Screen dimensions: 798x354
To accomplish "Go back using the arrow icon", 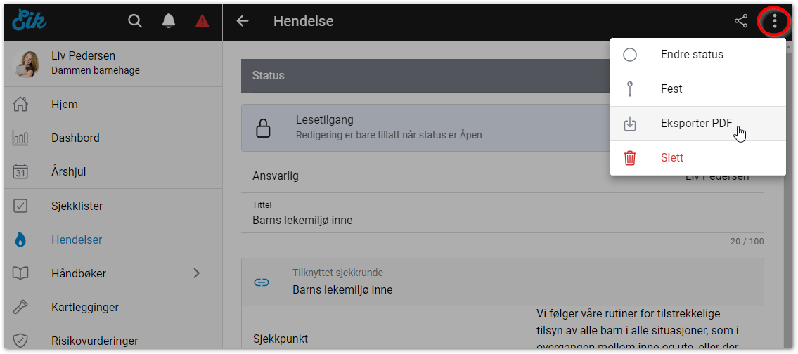I will (243, 21).
